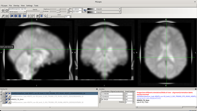Click the zoom percentage field
197x111 pixels.
(67, 17)
